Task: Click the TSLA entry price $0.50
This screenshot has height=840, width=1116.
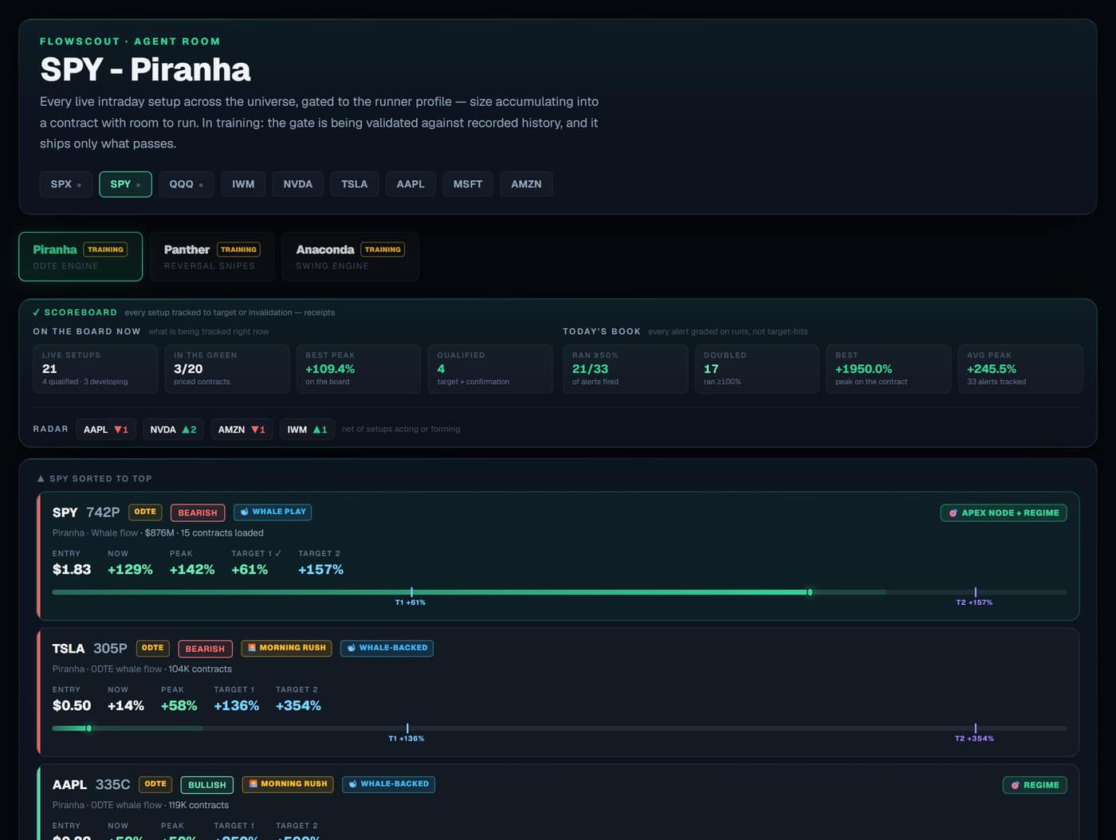Action: (x=72, y=706)
